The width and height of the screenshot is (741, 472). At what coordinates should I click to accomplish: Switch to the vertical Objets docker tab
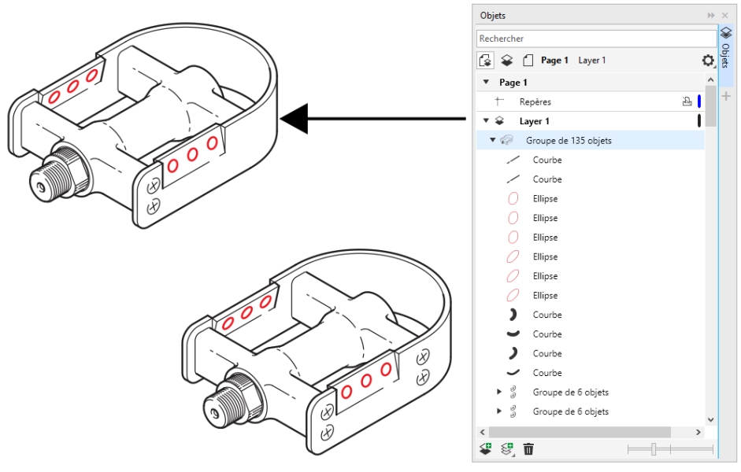[x=726, y=48]
